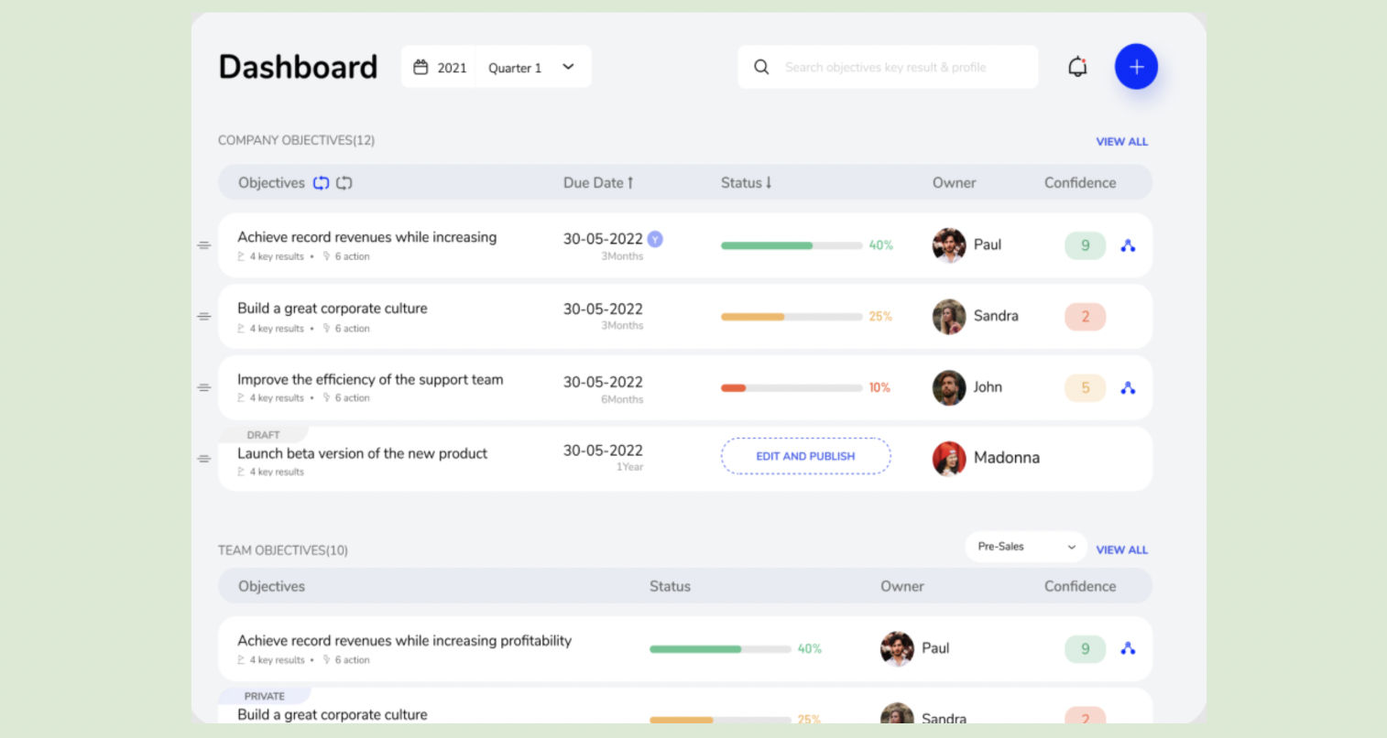Screen dimensions: 1387x738
Task: Grab the drag handle of Achieve record revenues row
Action: [204, 245]
